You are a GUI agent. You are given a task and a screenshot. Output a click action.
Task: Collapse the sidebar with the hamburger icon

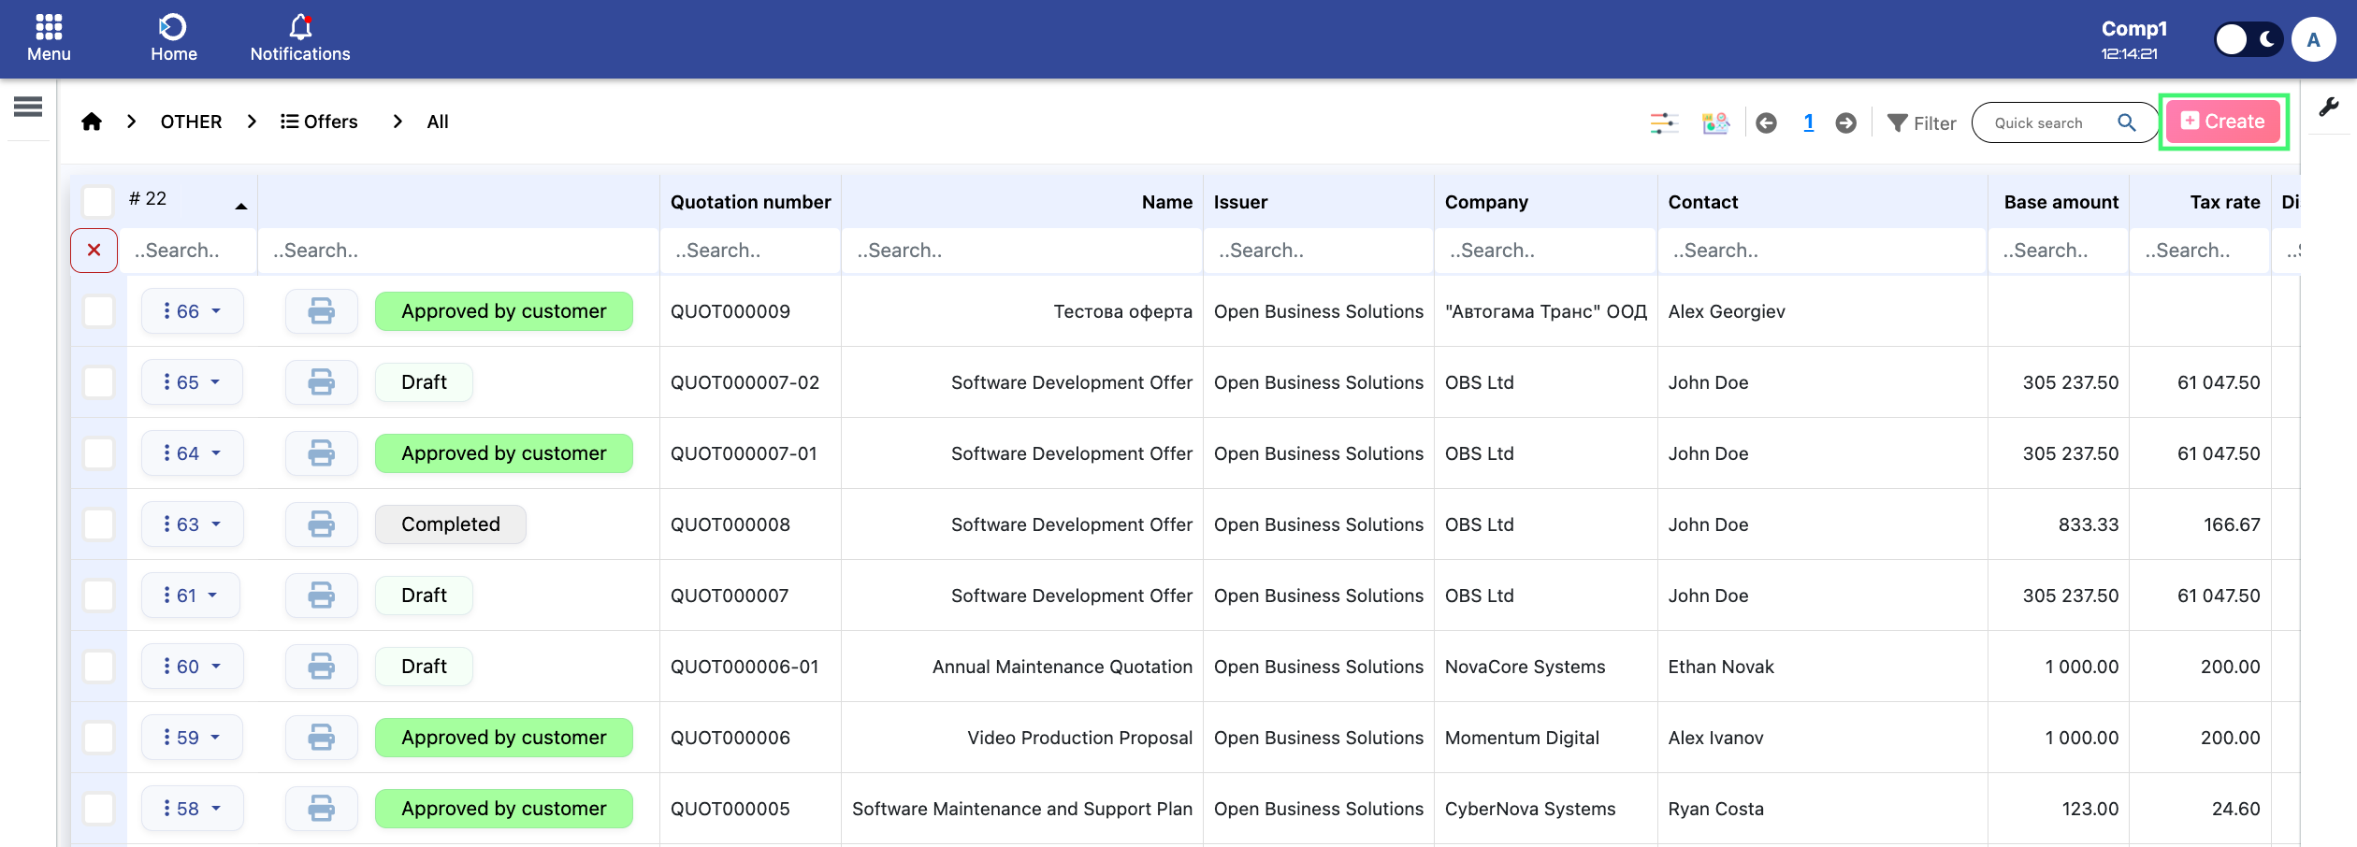click(28, 108)
